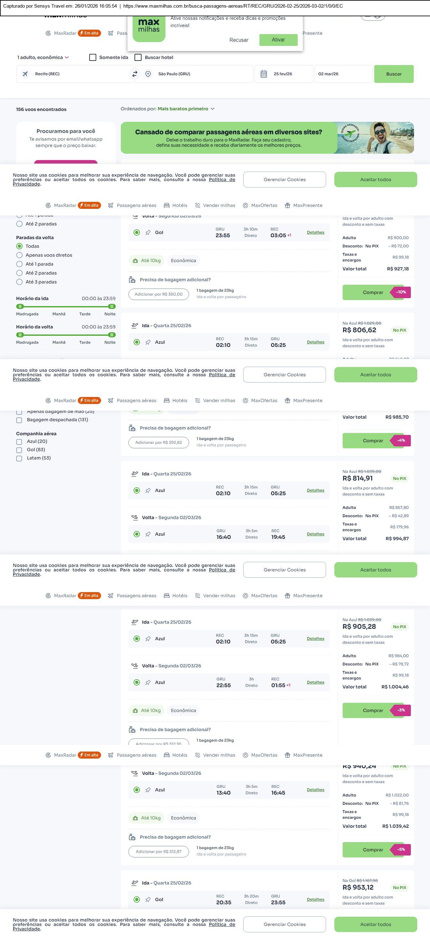
Task: Open the '1 adulto, econômica' passenger dropdown
Action: tap(43, 58)
